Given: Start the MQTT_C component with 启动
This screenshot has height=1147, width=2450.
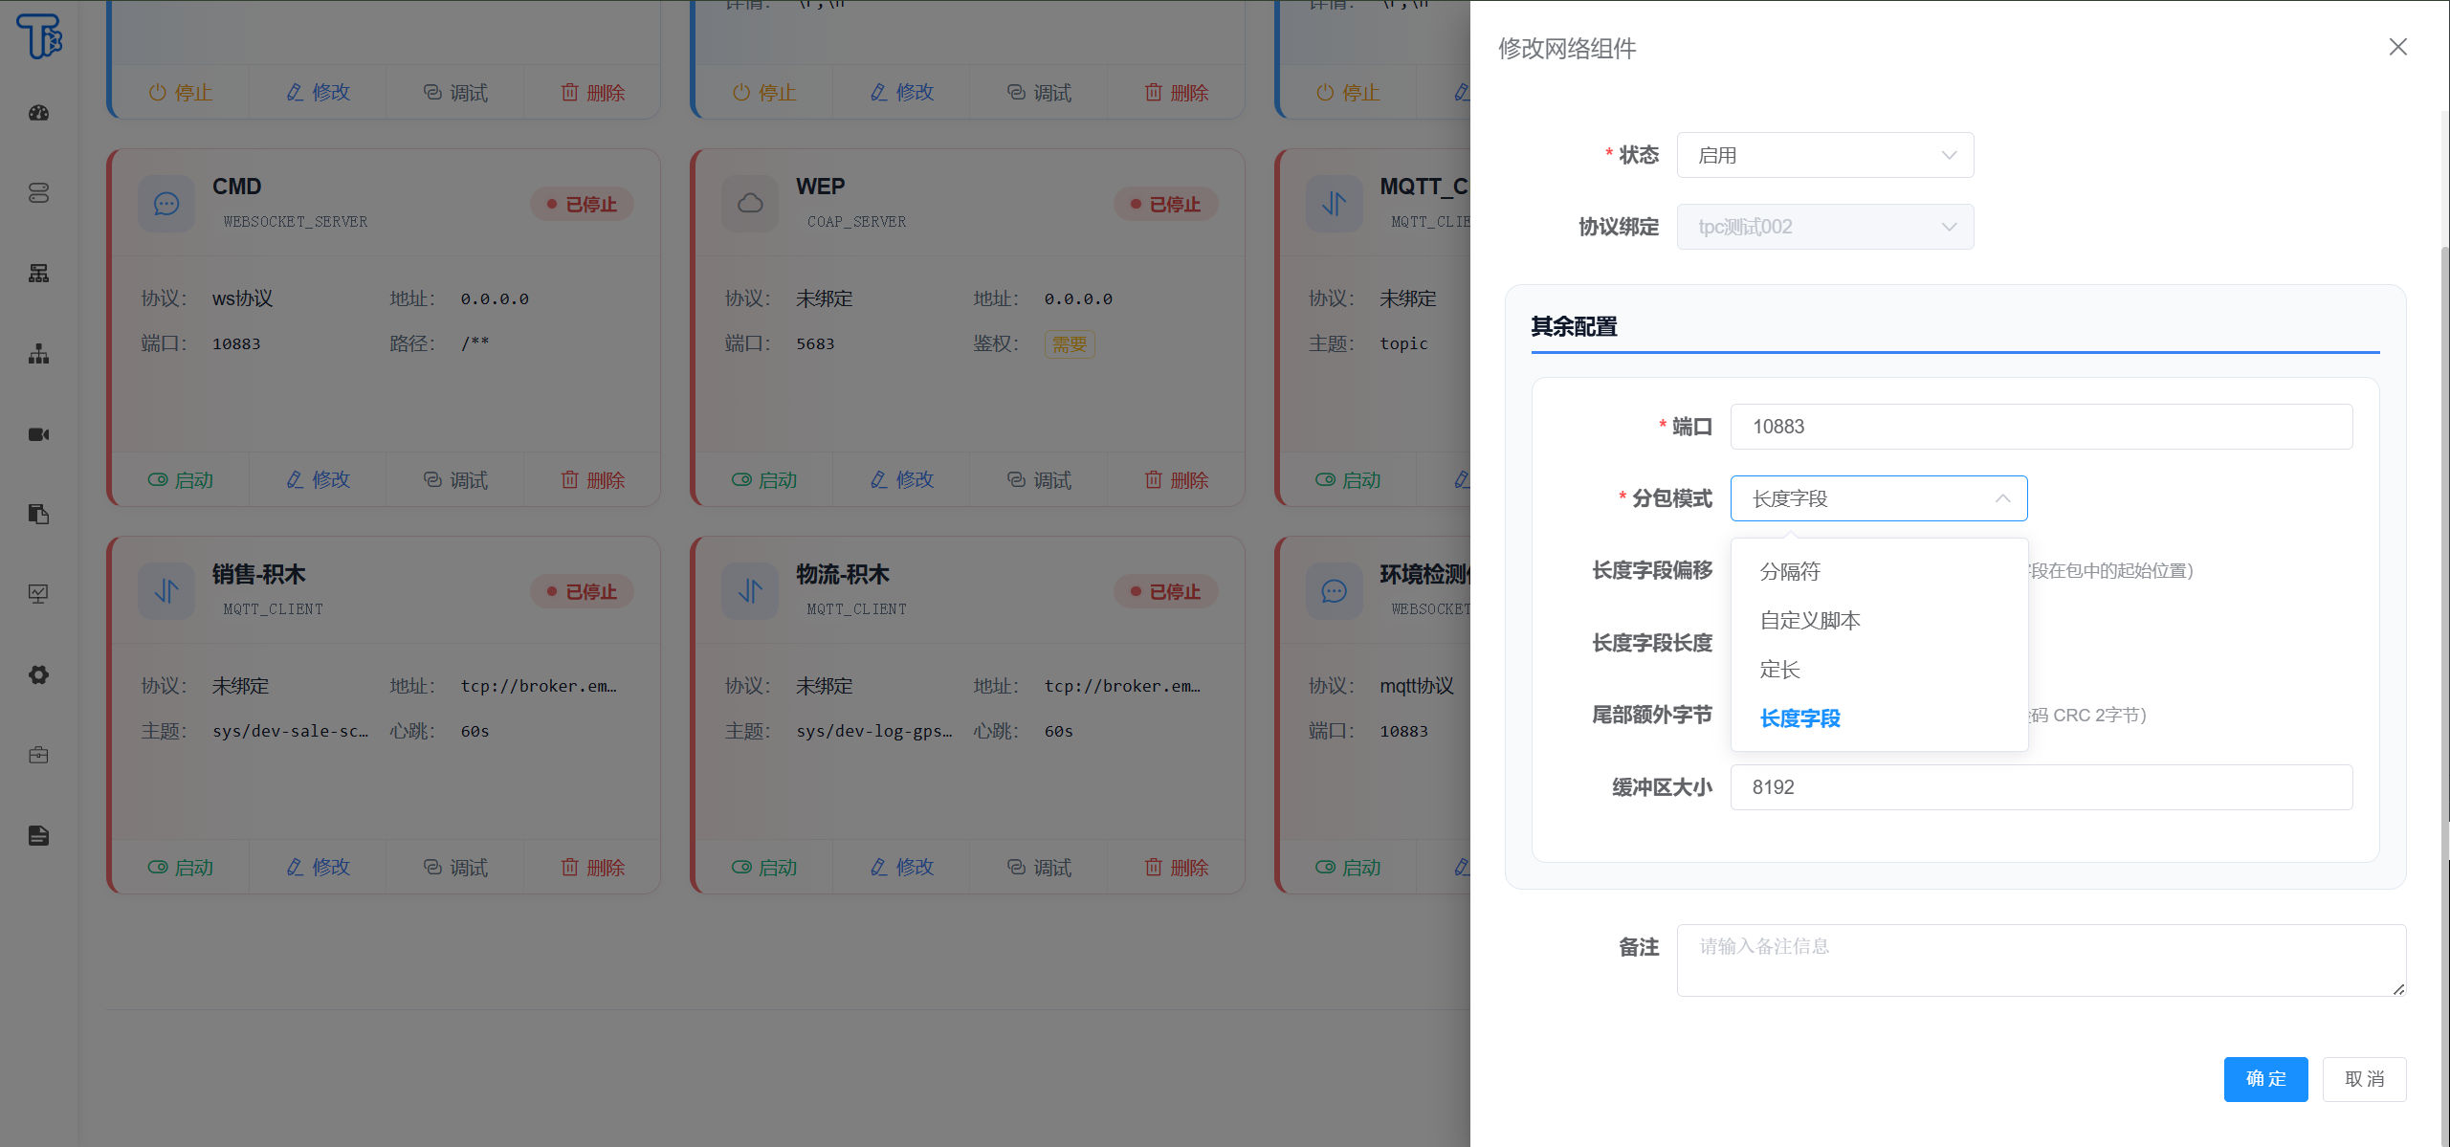Looking at the screenshot, I should (1348, 479).
